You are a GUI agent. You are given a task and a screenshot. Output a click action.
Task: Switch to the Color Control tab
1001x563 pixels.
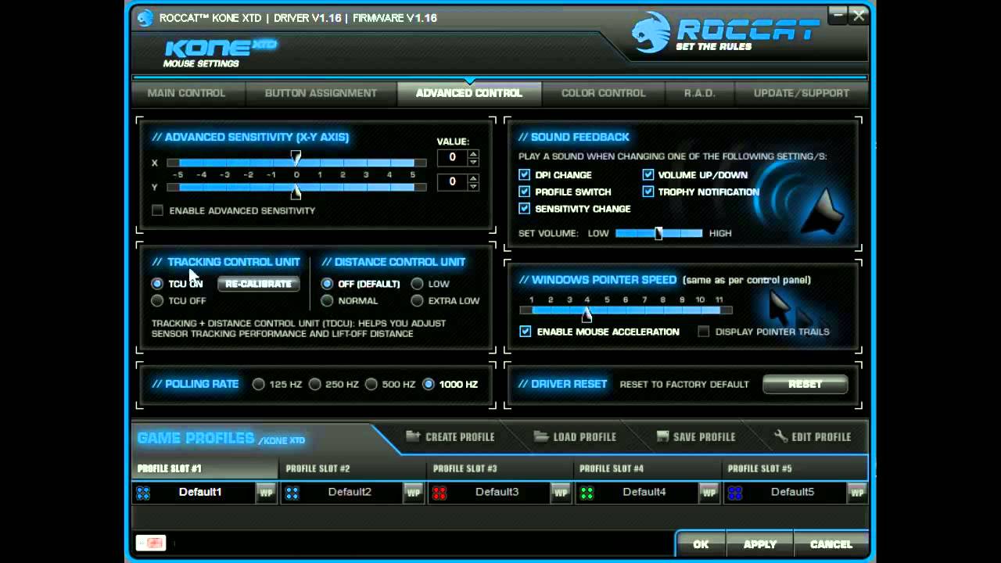[x=603, y=93]
